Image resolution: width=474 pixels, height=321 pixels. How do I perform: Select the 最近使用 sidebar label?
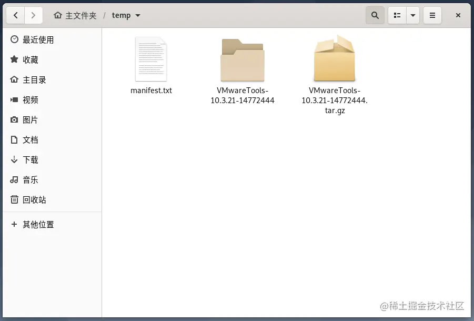click(38, 39)
